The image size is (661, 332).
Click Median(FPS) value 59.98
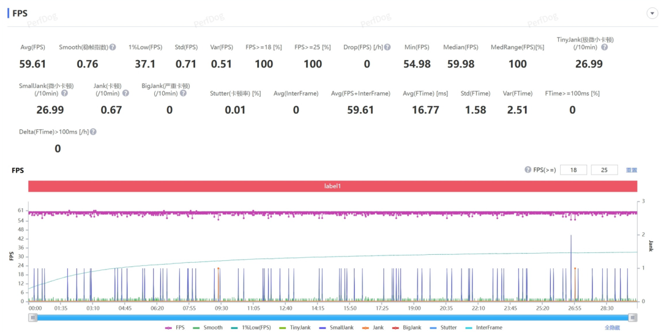coord(461,64)
